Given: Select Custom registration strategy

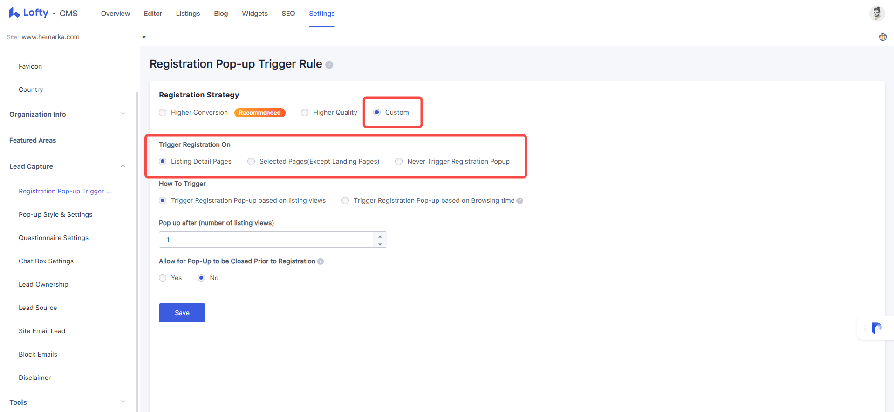Looking at the screenshot, I should click(x=377, y=112).
